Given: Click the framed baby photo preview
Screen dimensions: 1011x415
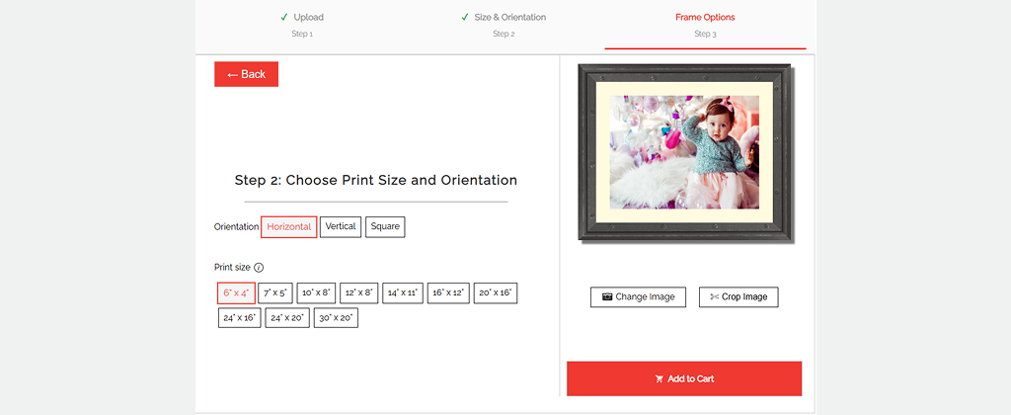Looking at the screenshot, I should click(684, 152).
